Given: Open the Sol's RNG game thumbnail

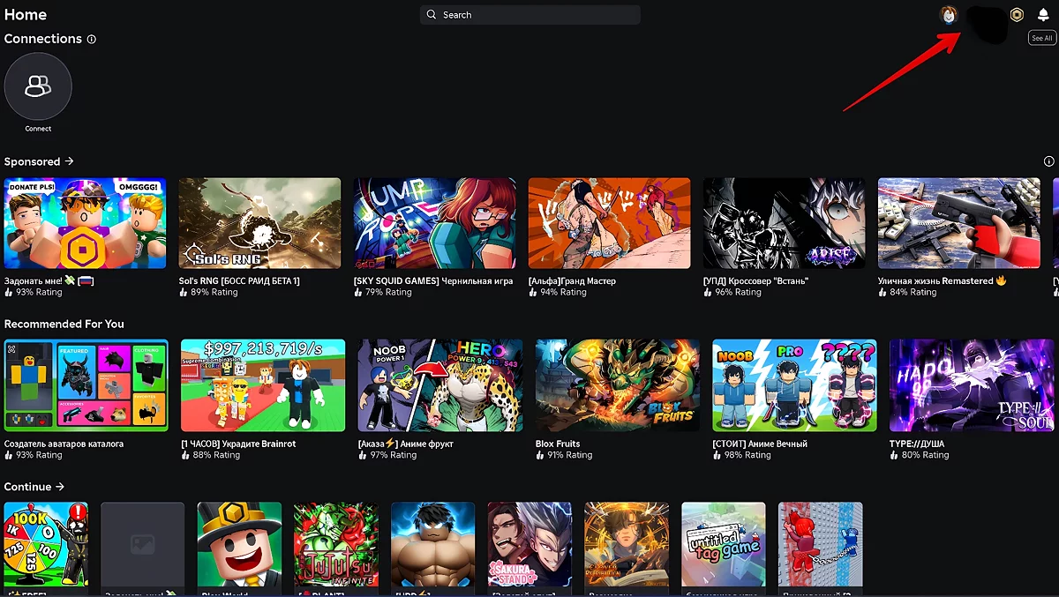Looking at the screenshot, I should (259, 223).
